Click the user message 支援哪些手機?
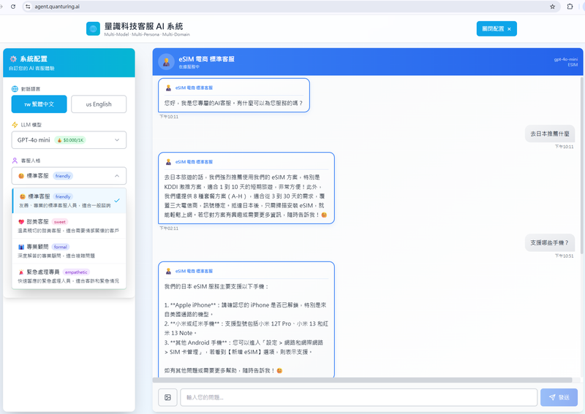Image resolution: width=585 pixels, height=414 pixels. (x=550, y=242)
